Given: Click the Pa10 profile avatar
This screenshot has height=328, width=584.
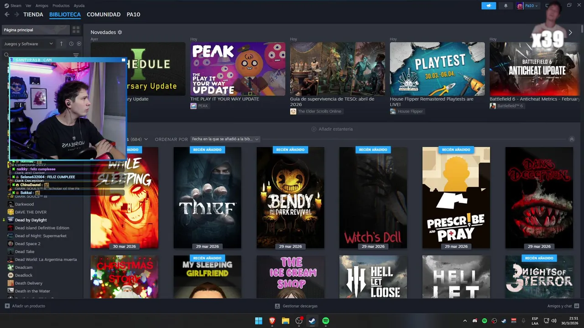Looking at the screenshot, I should (x=520, y=5).
